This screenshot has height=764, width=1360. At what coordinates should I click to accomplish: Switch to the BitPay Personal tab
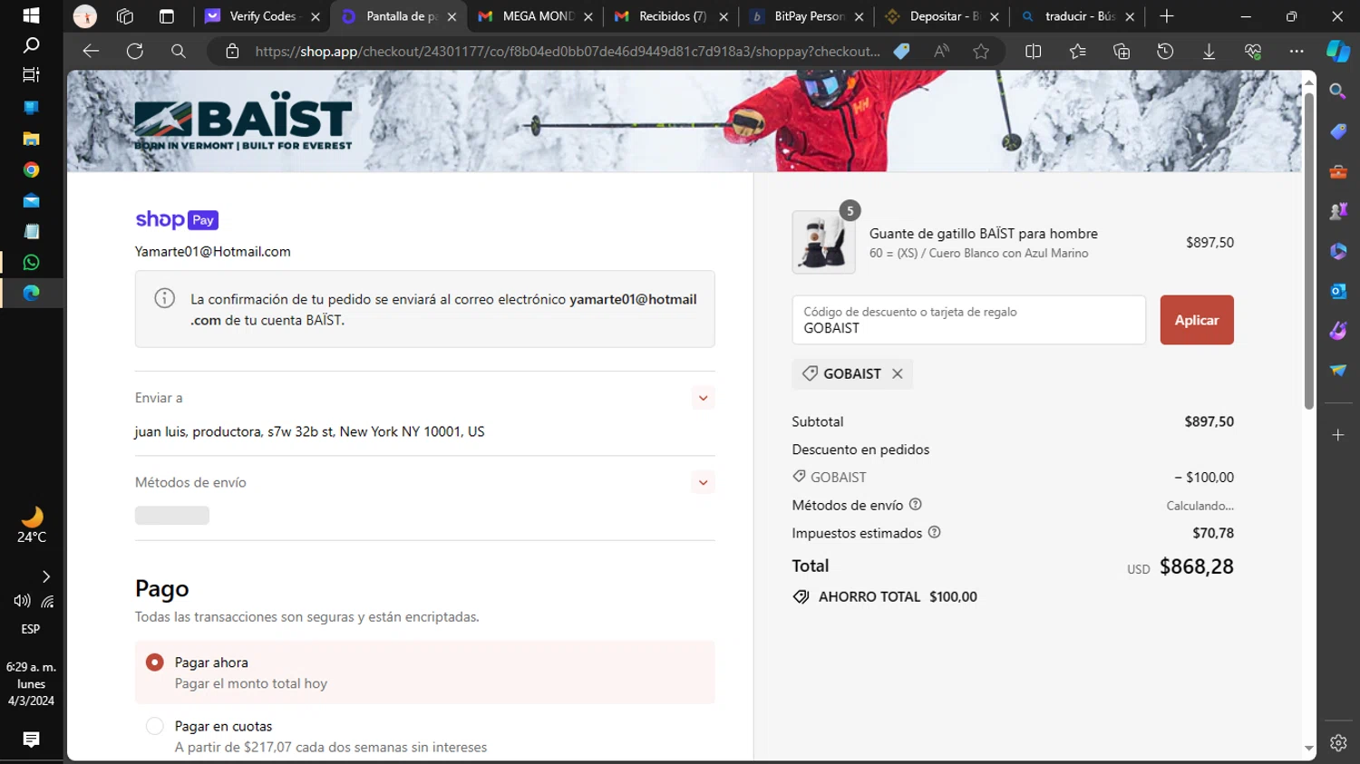coord(807,16)
